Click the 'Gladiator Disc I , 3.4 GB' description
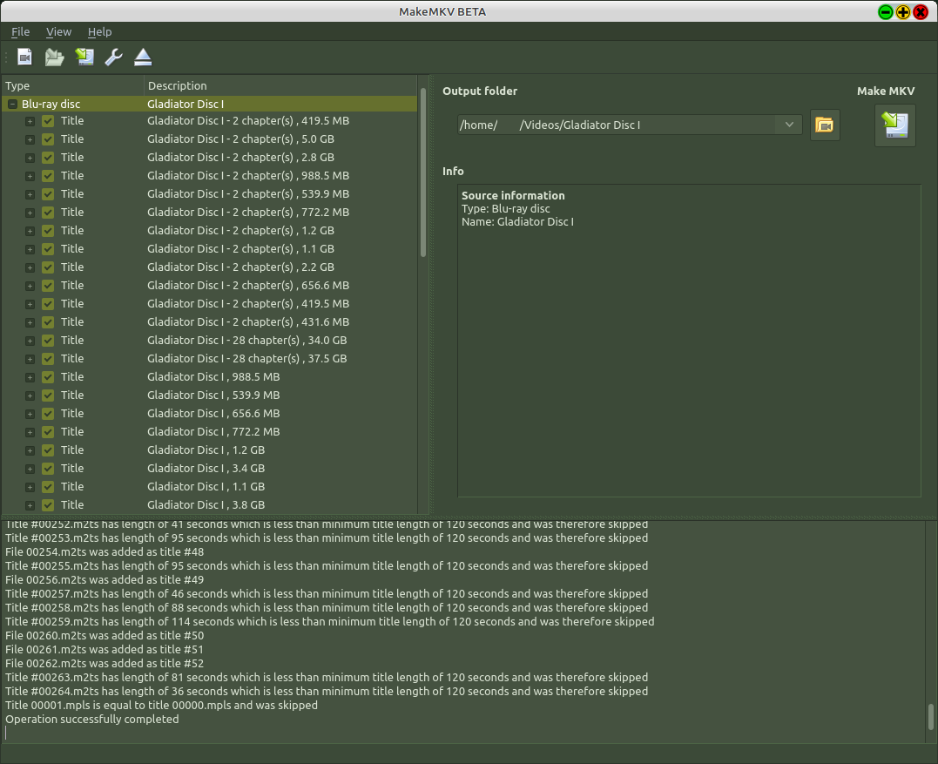The image size is (938, 764). point(206,469)
